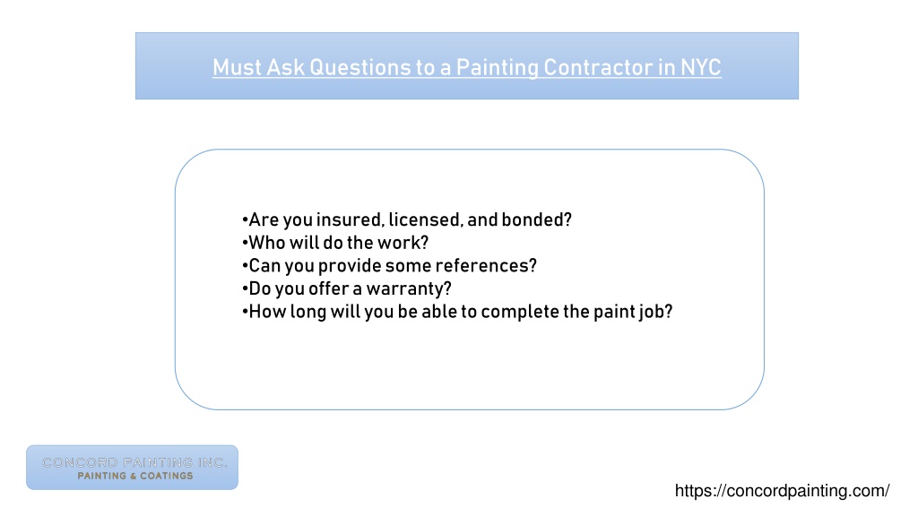Select the "Who will do the work?" line
Image resolution: width=918 pixels, height=516 pixels.
(x=335, y=243)
